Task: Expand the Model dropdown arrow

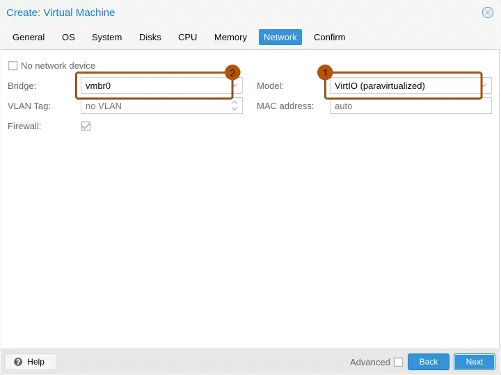Action: pyautogui.click(x=485, y=85)
